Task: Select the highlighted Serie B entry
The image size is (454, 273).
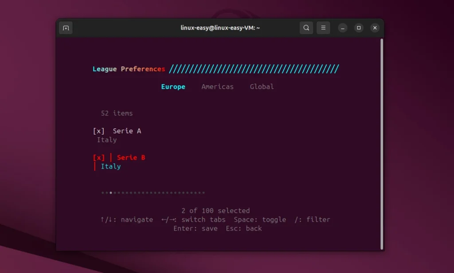Action: 131,158
